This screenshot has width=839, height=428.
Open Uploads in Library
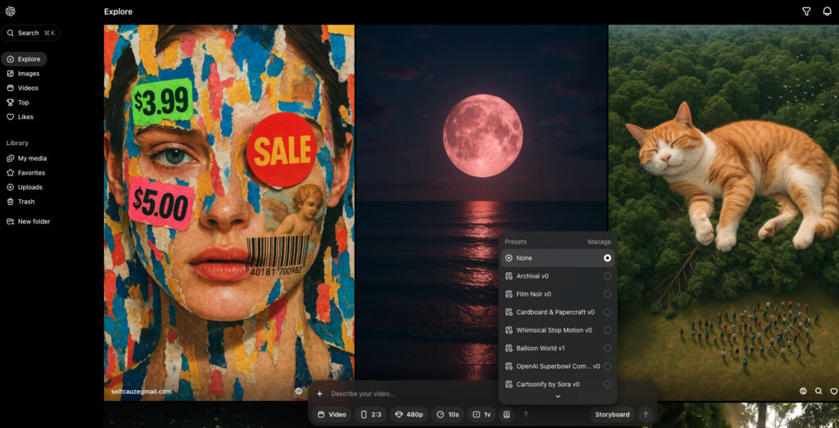tap(25, 188)
